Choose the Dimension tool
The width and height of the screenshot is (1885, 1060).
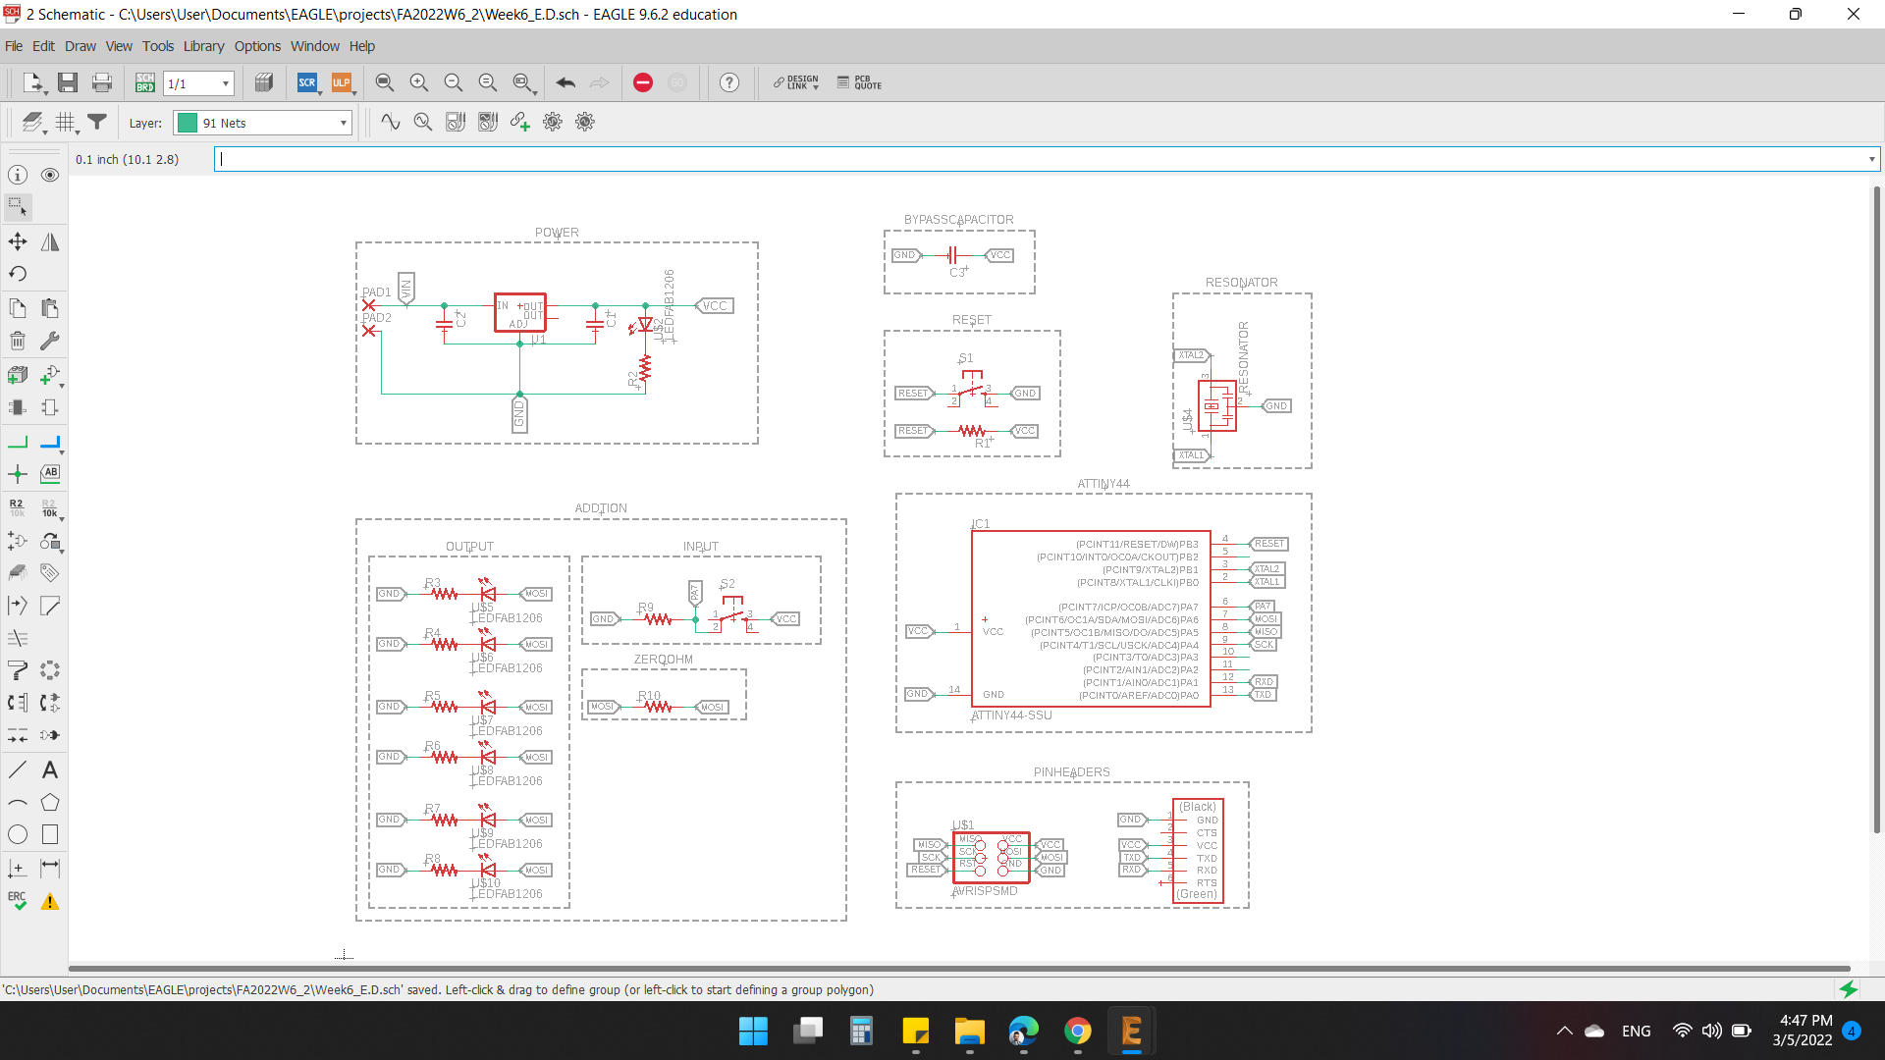pos(50,869)
